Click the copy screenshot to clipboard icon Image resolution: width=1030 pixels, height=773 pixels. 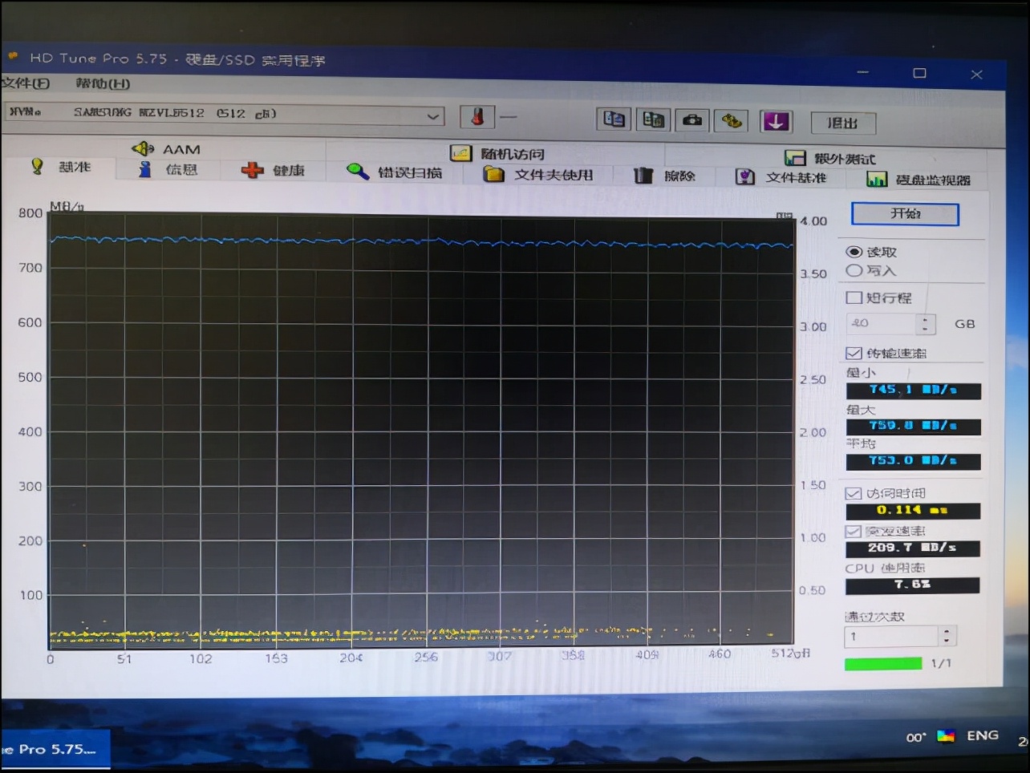click(653, 120)
